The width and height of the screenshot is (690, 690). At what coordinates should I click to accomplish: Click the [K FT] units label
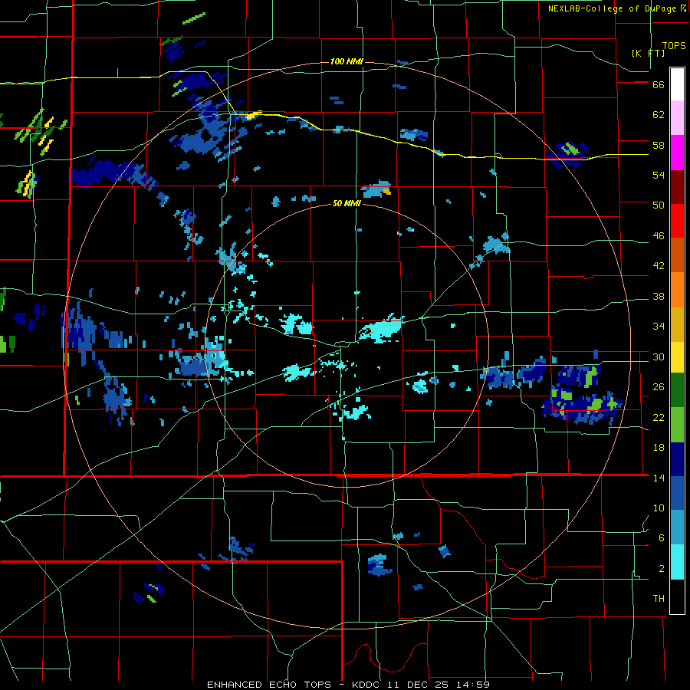click(648, 53)
